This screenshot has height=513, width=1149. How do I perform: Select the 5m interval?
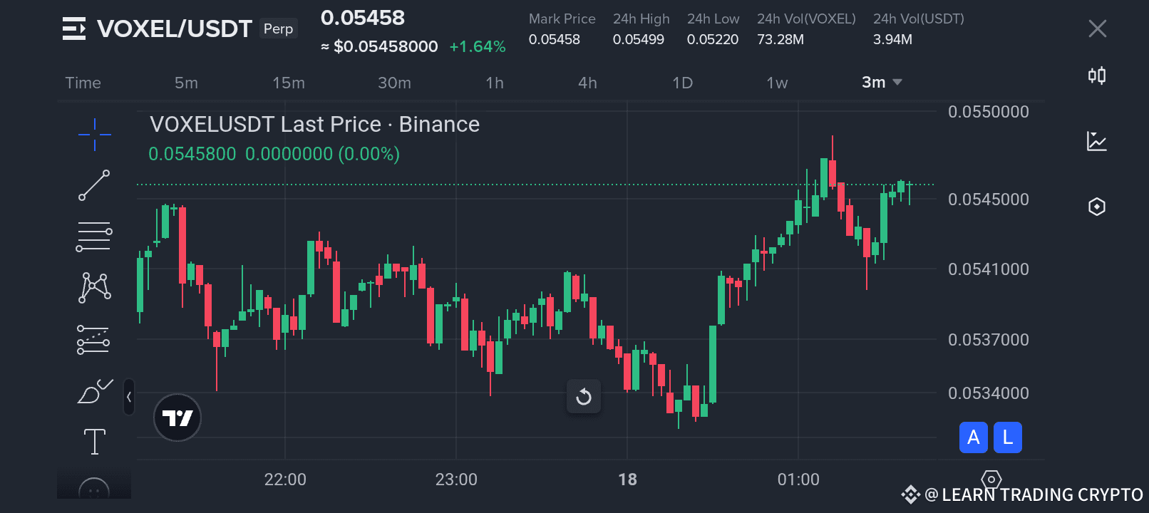[x=187, y=83]
